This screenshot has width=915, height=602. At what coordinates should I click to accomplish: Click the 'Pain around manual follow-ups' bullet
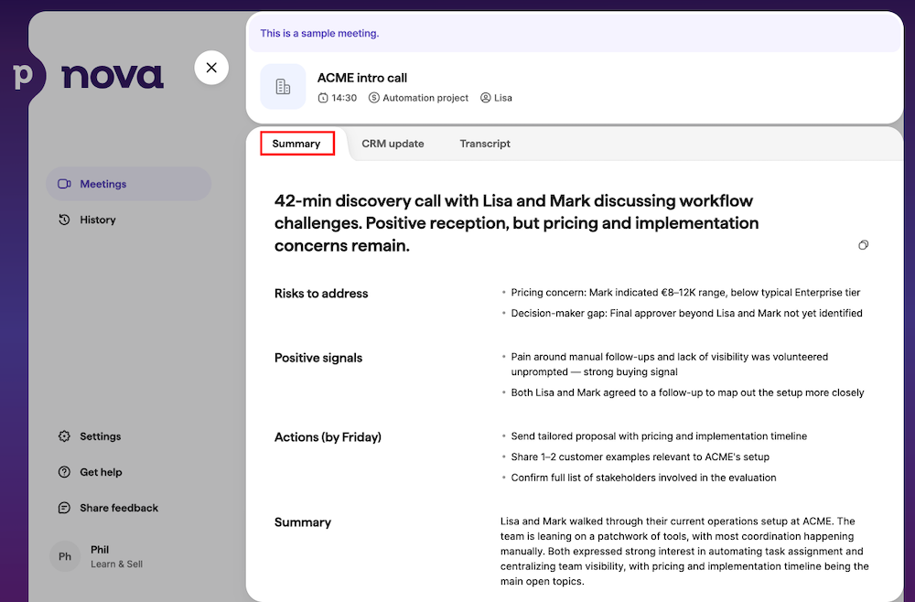coord(670,364)
